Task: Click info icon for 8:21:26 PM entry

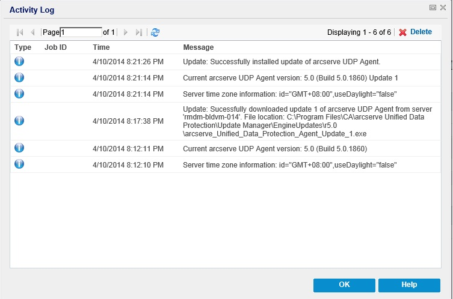Action: [19, 61]
